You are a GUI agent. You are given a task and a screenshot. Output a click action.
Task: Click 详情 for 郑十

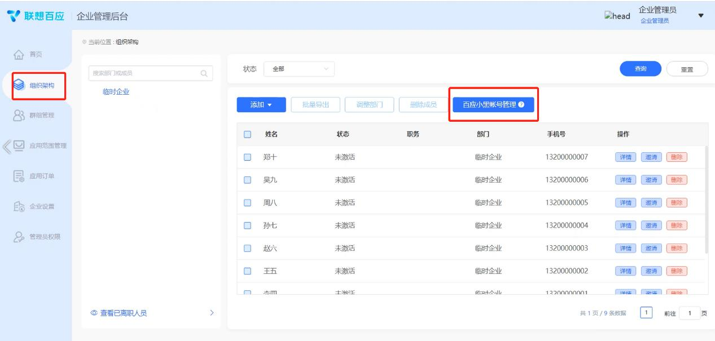click(x=626, y=157)
